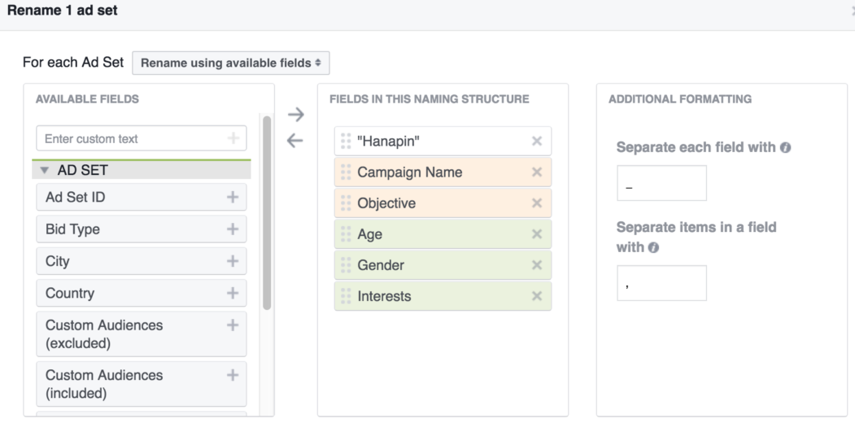Viewport: 855px width, 423px height.
Task: Remove the "Hanapin" custom text field
Action: pos(537,142)
